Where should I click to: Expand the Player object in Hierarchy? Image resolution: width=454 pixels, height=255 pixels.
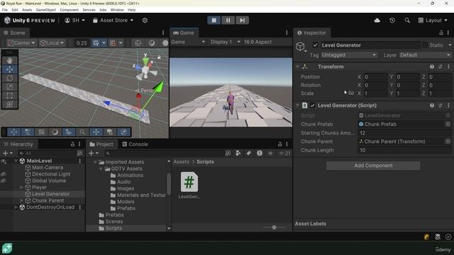[21, 187]
